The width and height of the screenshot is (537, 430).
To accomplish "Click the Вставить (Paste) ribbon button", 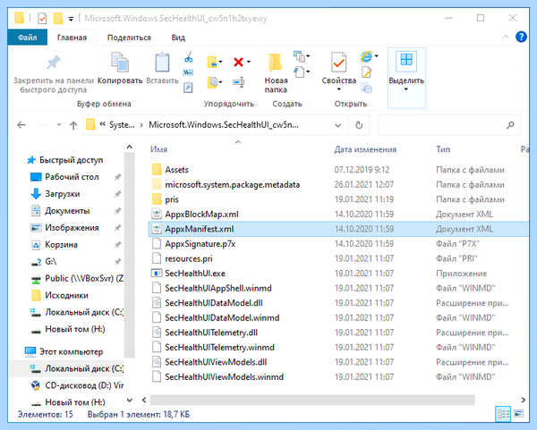I will point(162,69).
